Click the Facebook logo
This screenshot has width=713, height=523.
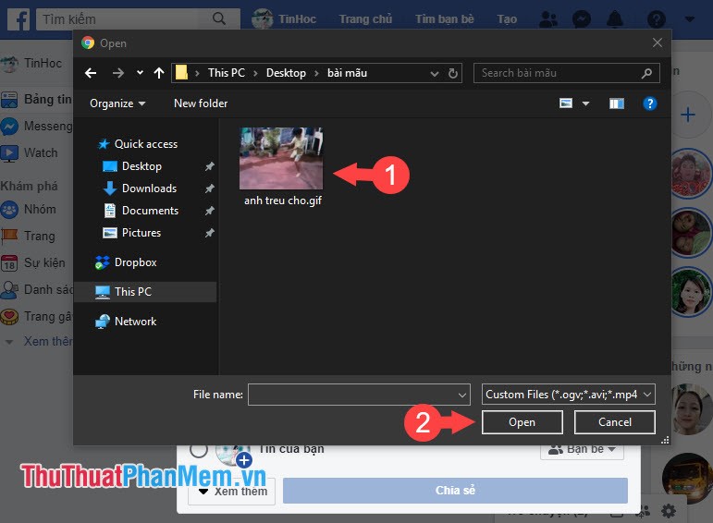[x=18, y=19]
